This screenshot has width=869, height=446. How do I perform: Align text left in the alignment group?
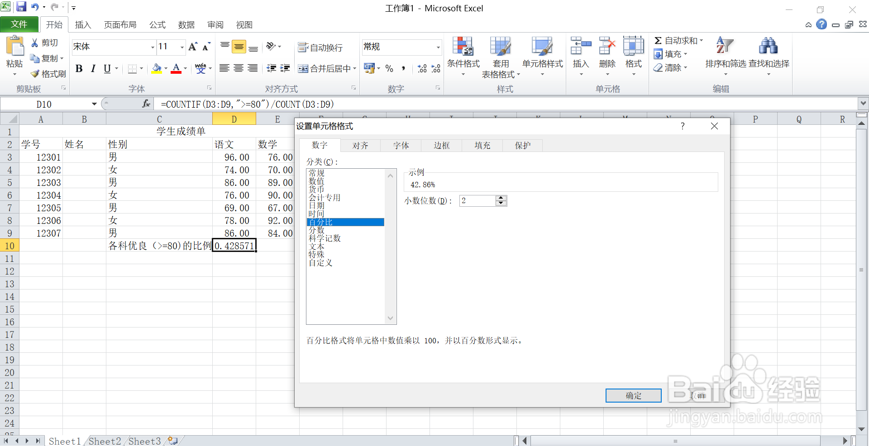[x=224, y=68]
